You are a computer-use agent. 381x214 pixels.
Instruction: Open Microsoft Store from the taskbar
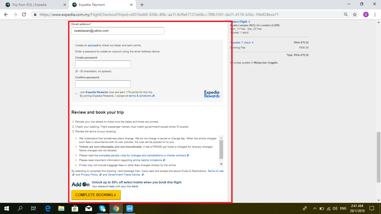coord(75,208)
